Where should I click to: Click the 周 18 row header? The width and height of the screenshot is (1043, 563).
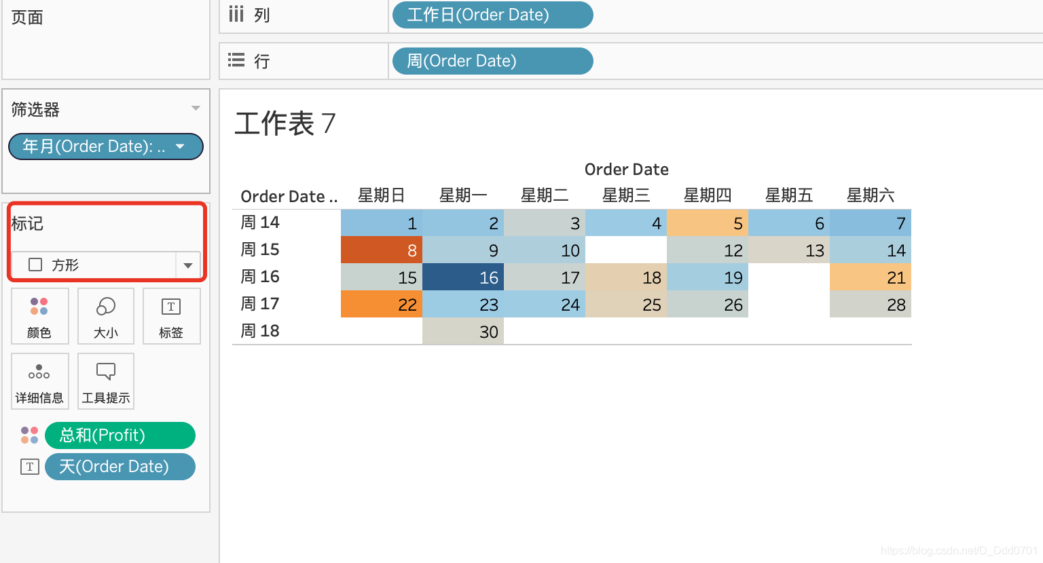pos(260,331)
